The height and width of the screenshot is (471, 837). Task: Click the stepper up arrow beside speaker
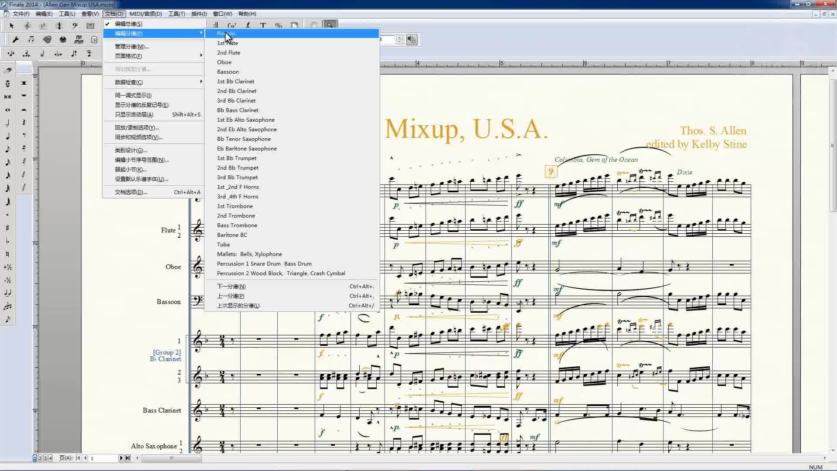(399, 38)
